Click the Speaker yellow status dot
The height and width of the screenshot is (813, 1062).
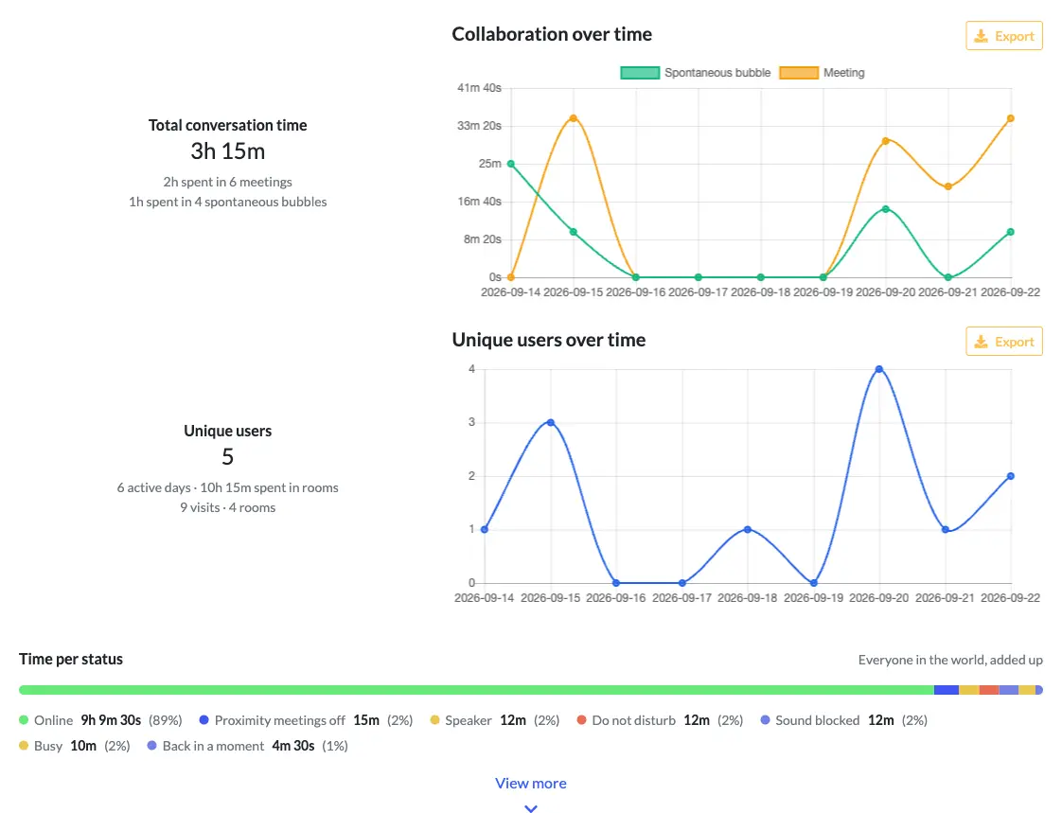pyautogui.click(x=434, y=719)
